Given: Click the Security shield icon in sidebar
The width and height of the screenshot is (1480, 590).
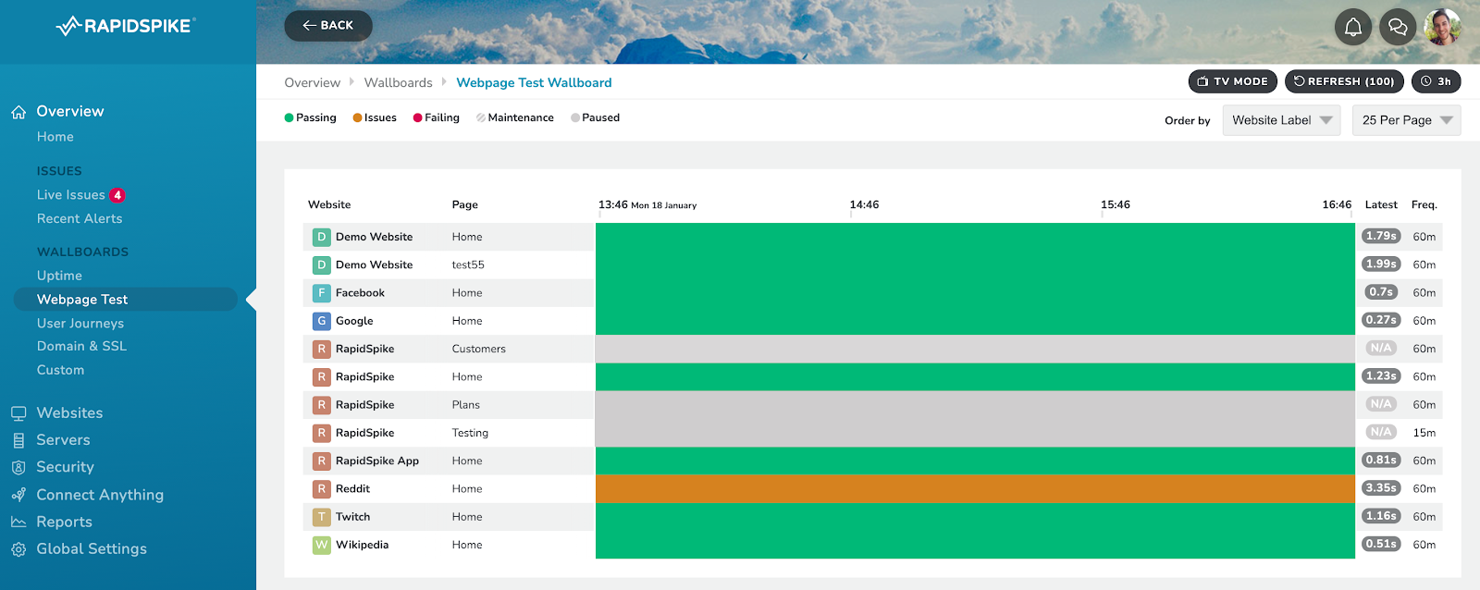Looking at the screenshot, I should [18, 467].
